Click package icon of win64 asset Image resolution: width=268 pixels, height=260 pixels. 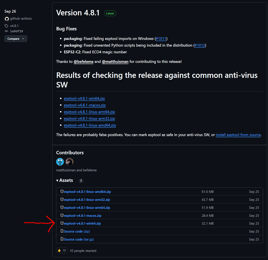pyautogui.click(x=62, y=223)
